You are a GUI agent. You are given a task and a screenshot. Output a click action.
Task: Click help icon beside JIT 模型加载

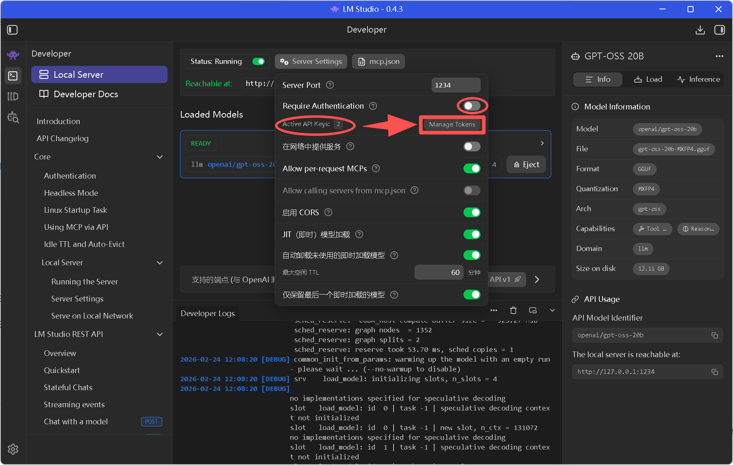[359, 234]
